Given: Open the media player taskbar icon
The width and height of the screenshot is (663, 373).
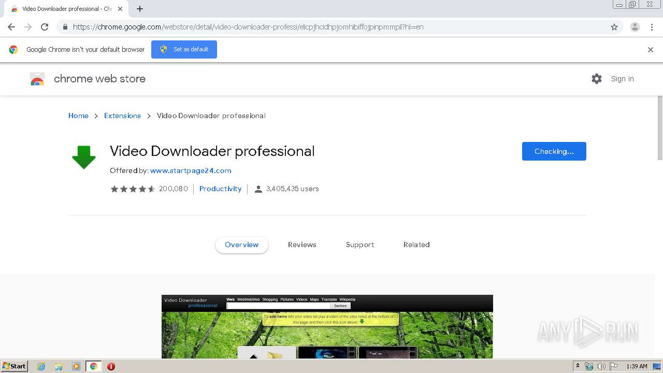Looking at the screenshot, I should coord(76,366).
